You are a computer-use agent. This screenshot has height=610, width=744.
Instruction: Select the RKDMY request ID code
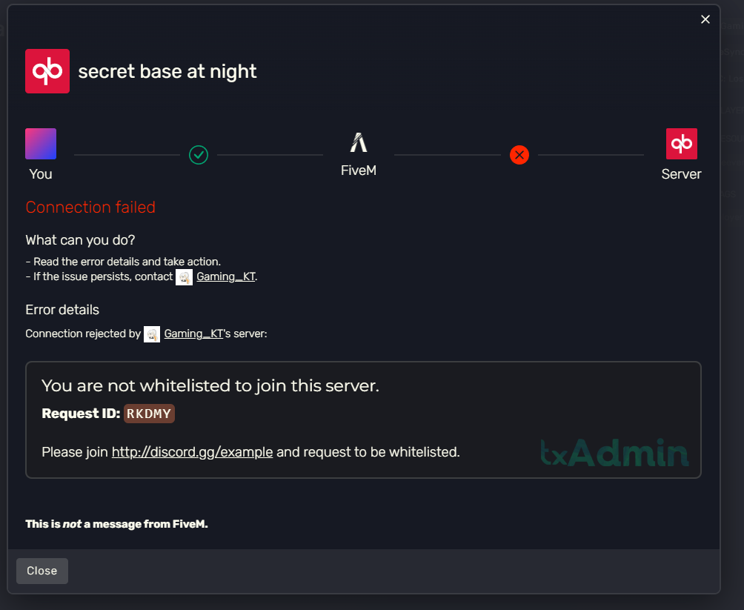pos(149,414)
